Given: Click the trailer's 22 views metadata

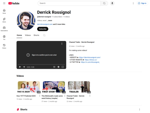Looking at the screenshot, I should click(72, 46).
